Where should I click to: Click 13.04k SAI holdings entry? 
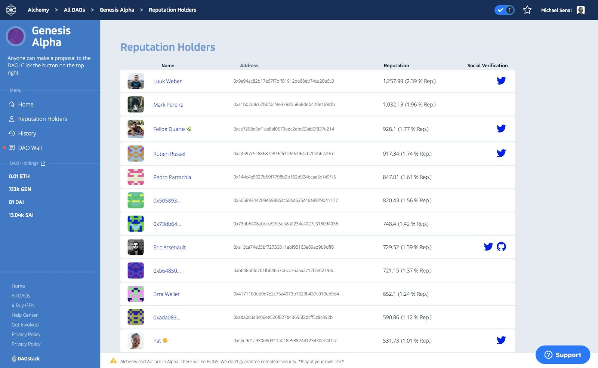tap(21, 215)
